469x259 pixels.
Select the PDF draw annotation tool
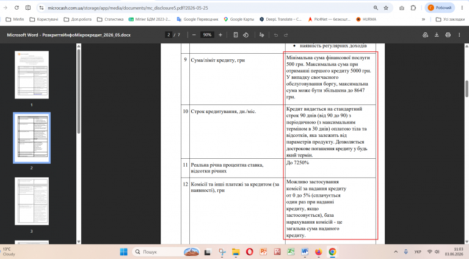(x=262, y=35)
